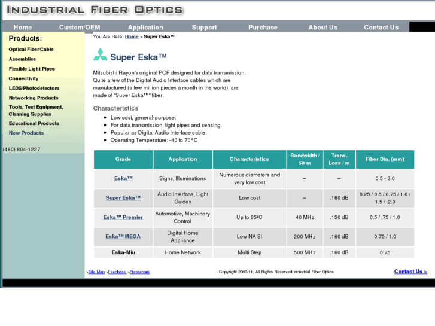The height and width of the screenshot is (326, 435).
Task: Click the Up to 85ºC cell
Action: click(x=250, y=217)
